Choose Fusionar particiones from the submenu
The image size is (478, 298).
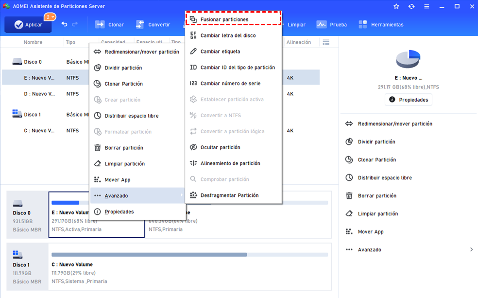pos(233,19)
